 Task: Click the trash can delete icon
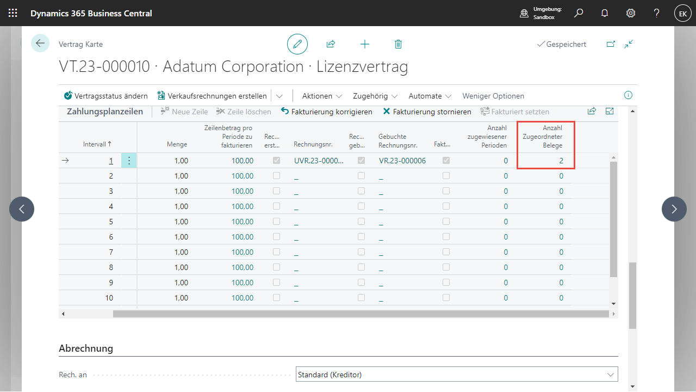(398, 44)
